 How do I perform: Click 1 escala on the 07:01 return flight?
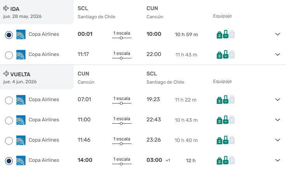pos(122,98)
